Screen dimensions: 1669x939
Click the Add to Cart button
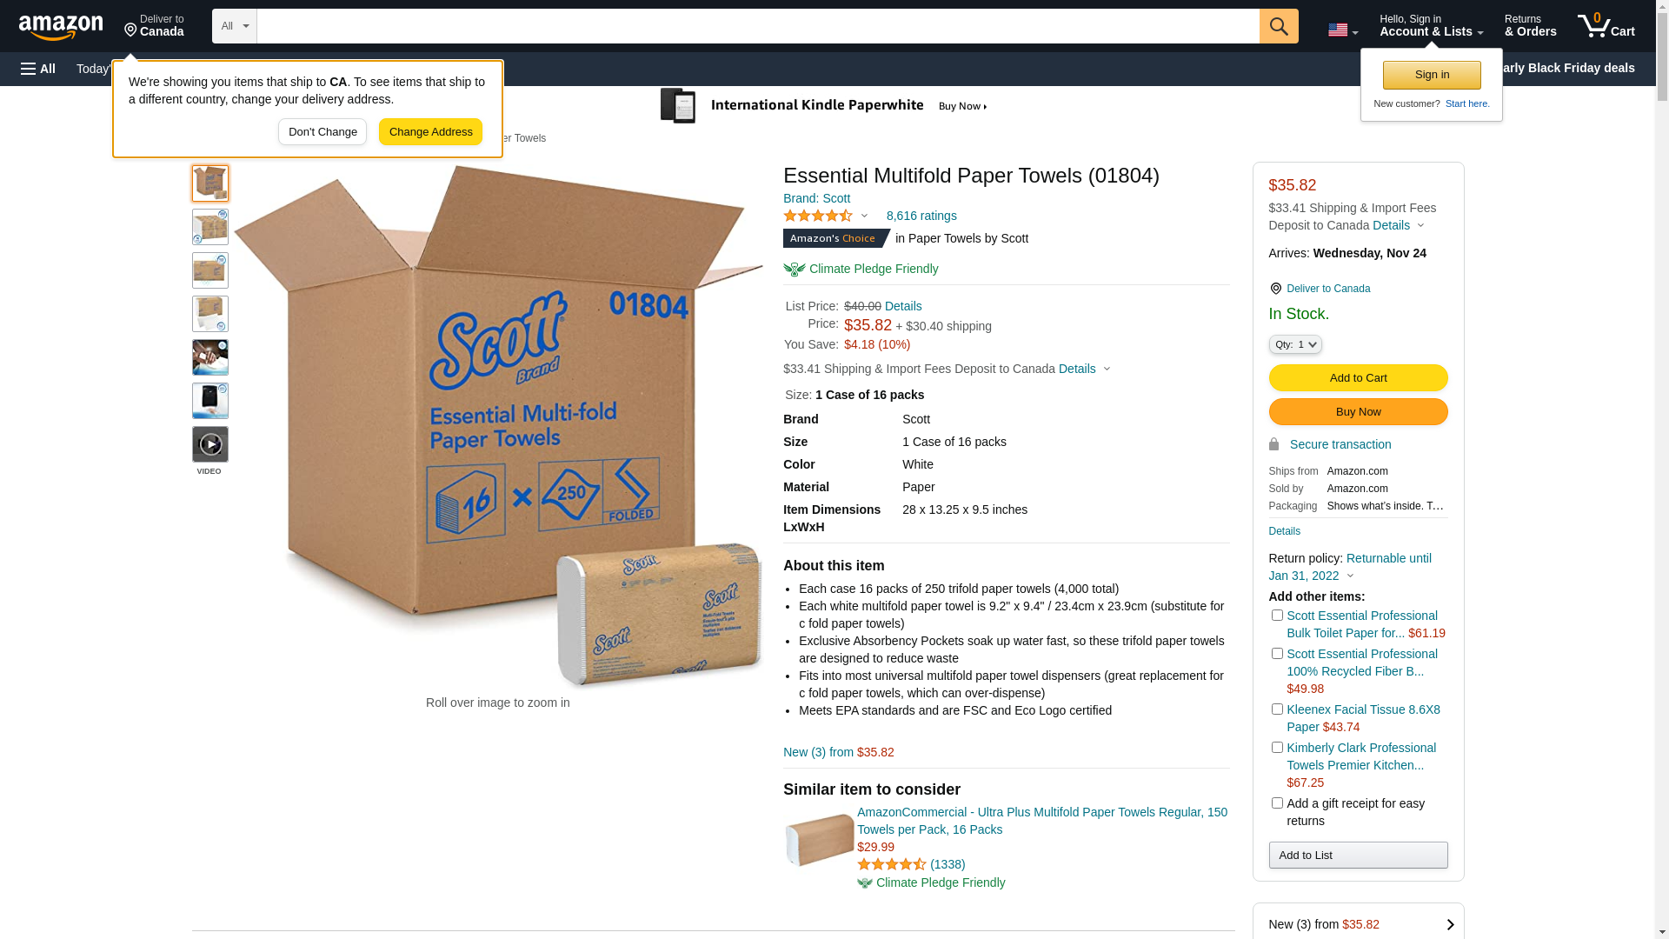(x=1358, y=377)
